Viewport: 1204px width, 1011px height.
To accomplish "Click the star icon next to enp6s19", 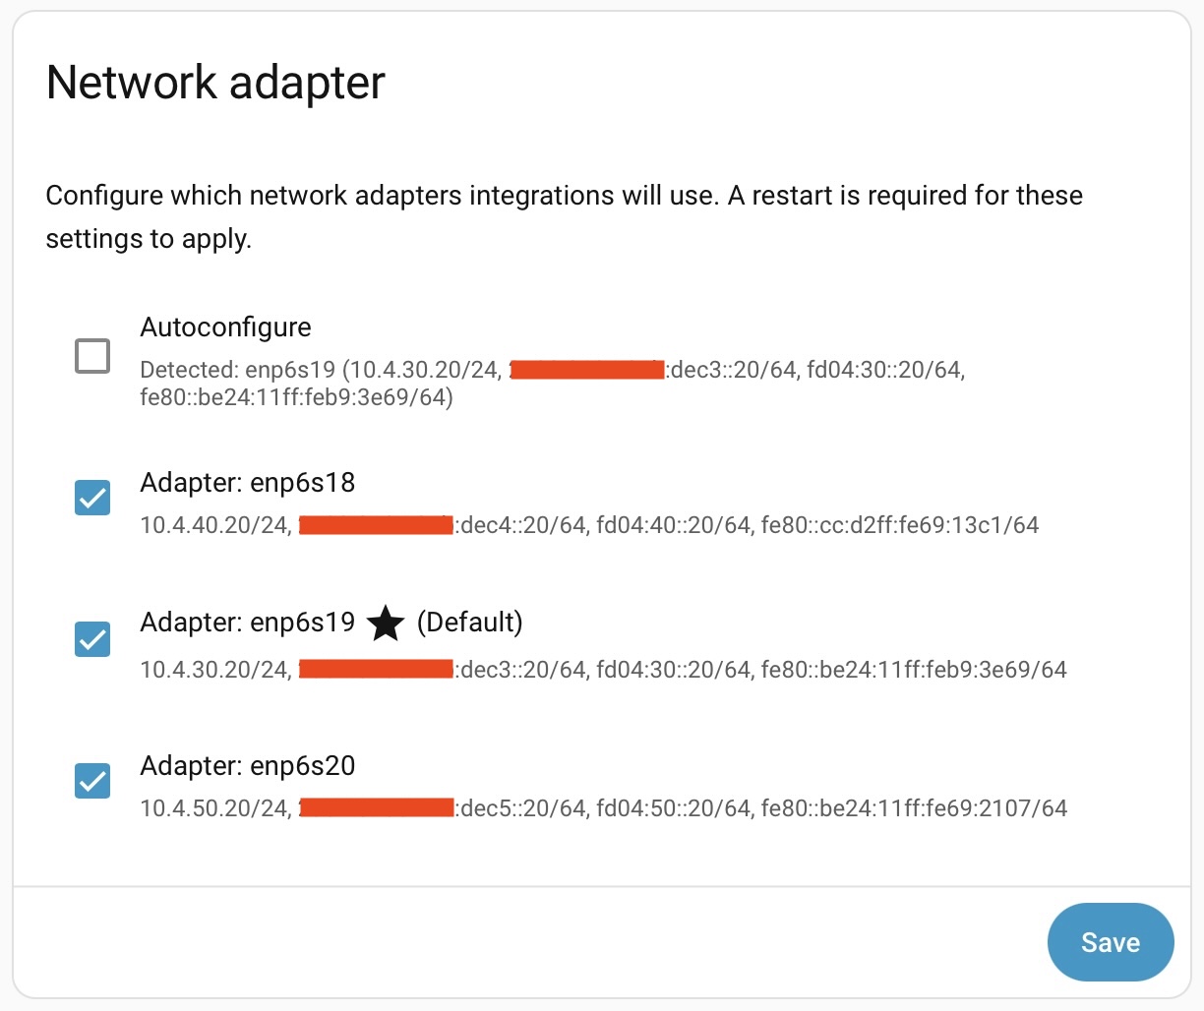I will click(386, 624).
